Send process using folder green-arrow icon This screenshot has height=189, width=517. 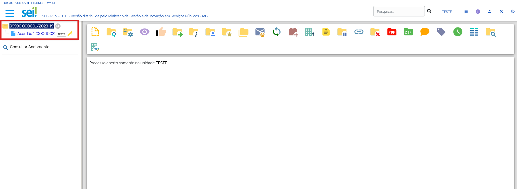(178, 32)
